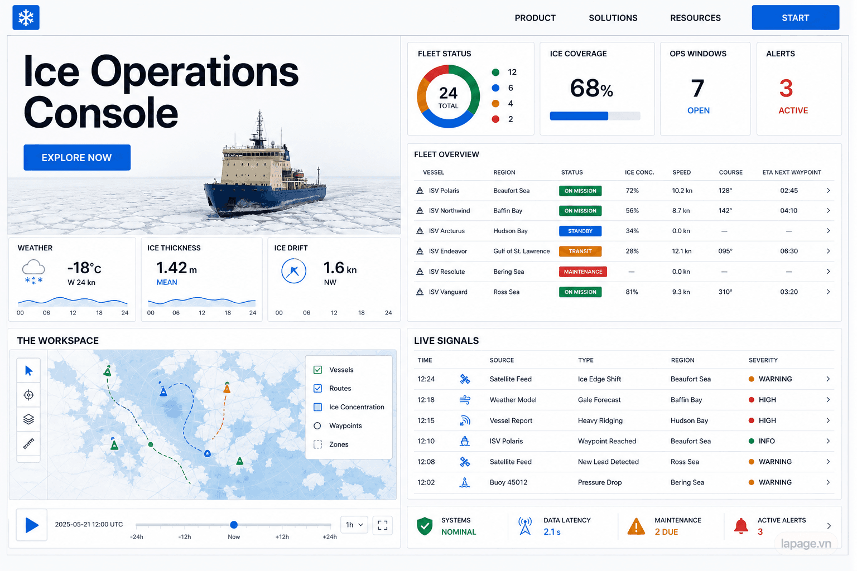Click the snow cloud weather icon
Viewport: 857px width, 571px height.
point(33,272)
